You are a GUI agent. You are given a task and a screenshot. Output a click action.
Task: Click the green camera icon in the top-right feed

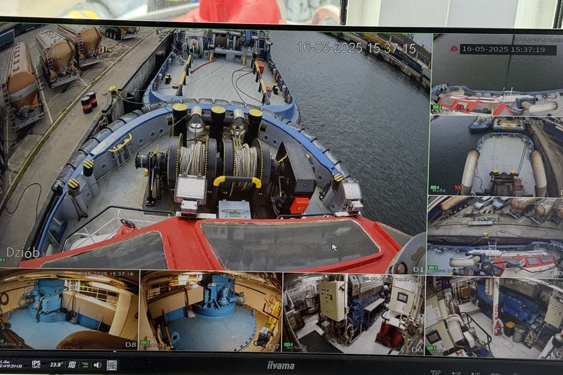coord(437,107)
